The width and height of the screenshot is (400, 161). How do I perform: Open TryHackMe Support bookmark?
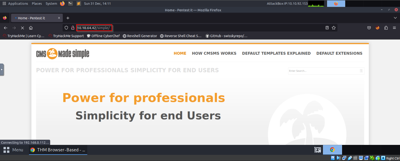click(66, 36)
